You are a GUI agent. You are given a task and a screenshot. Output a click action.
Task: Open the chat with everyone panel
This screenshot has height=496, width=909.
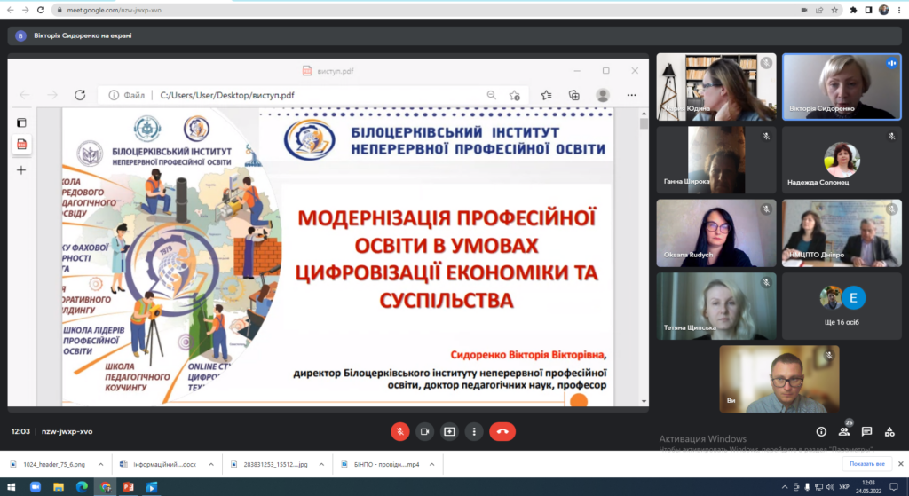(867, 431)
